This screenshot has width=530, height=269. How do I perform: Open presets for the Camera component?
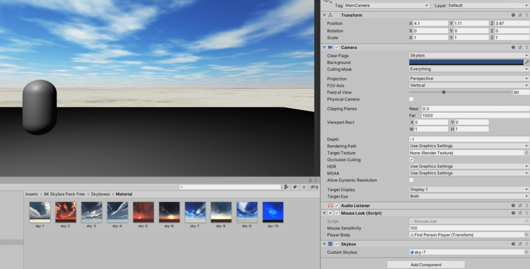[x=520, y=48]
